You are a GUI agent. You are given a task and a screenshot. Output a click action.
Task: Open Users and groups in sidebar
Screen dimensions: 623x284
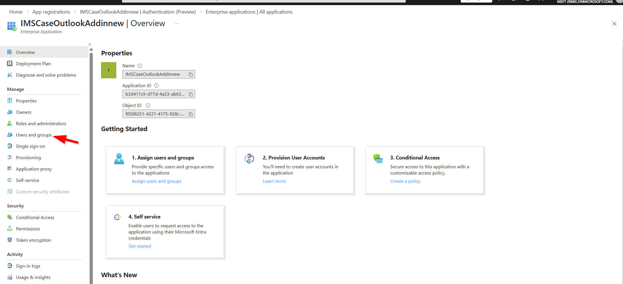point(33,135)
